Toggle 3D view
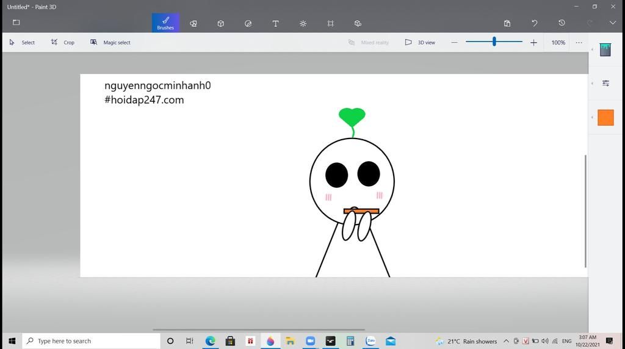This screenshot has height=349, width=625. point(420,42)
